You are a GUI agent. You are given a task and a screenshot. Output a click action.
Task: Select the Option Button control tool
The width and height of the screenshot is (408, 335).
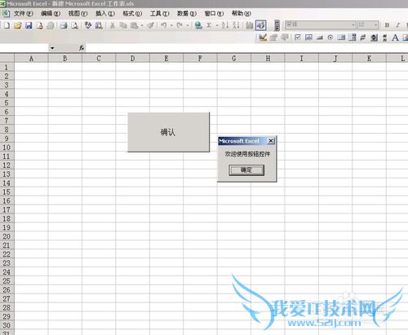pyautogui.click(x=330, y=37)
